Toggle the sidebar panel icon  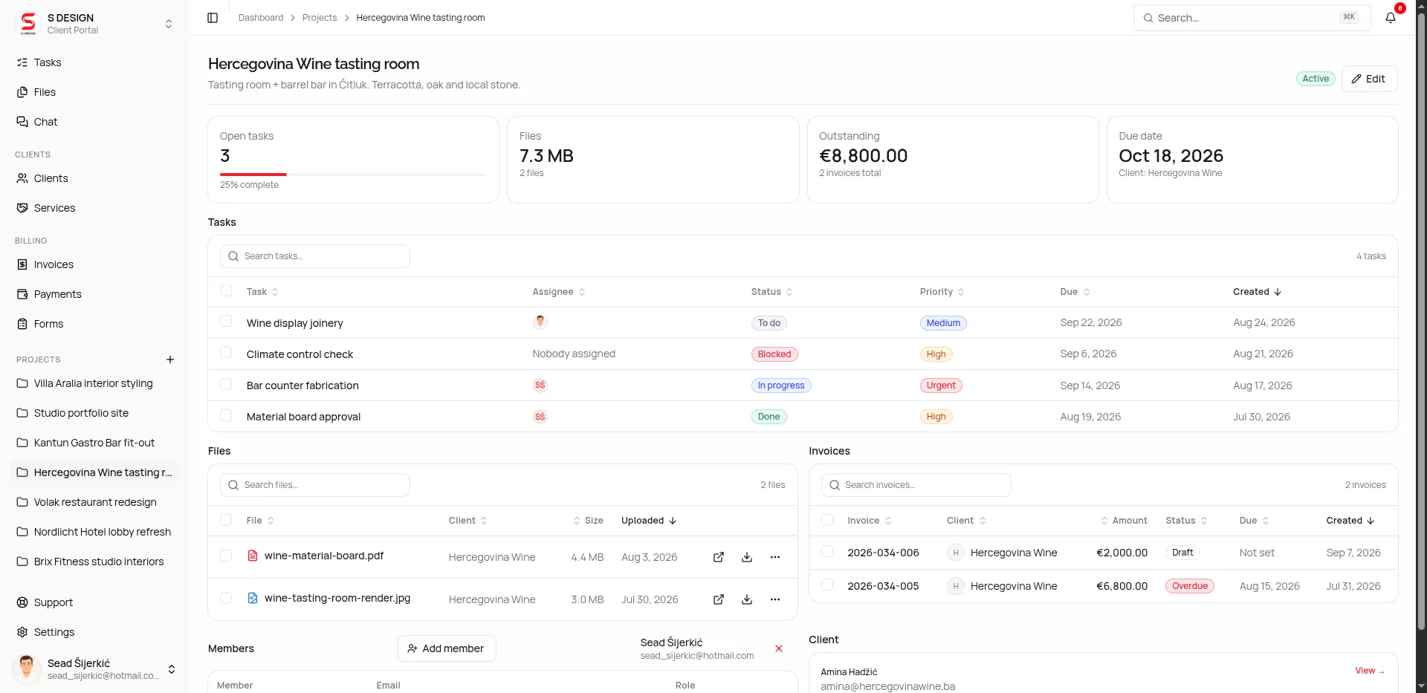tap(213, 18)
